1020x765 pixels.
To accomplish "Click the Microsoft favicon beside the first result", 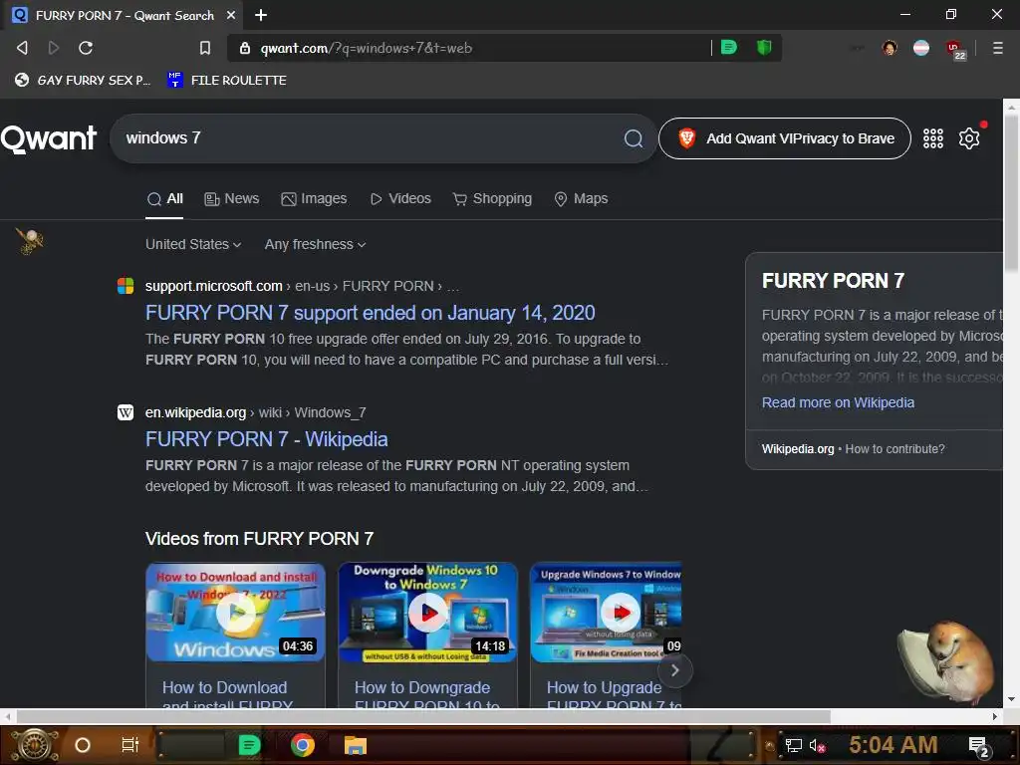I will tap(126, 286).
